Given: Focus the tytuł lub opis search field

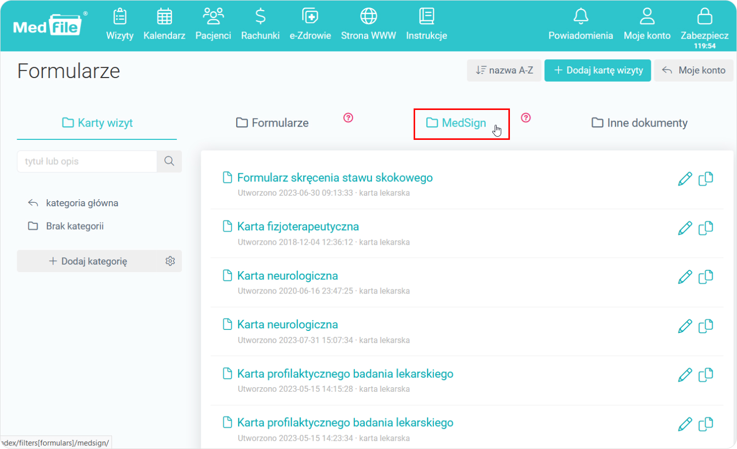Looking at the screenshot, I should point(87,161).
